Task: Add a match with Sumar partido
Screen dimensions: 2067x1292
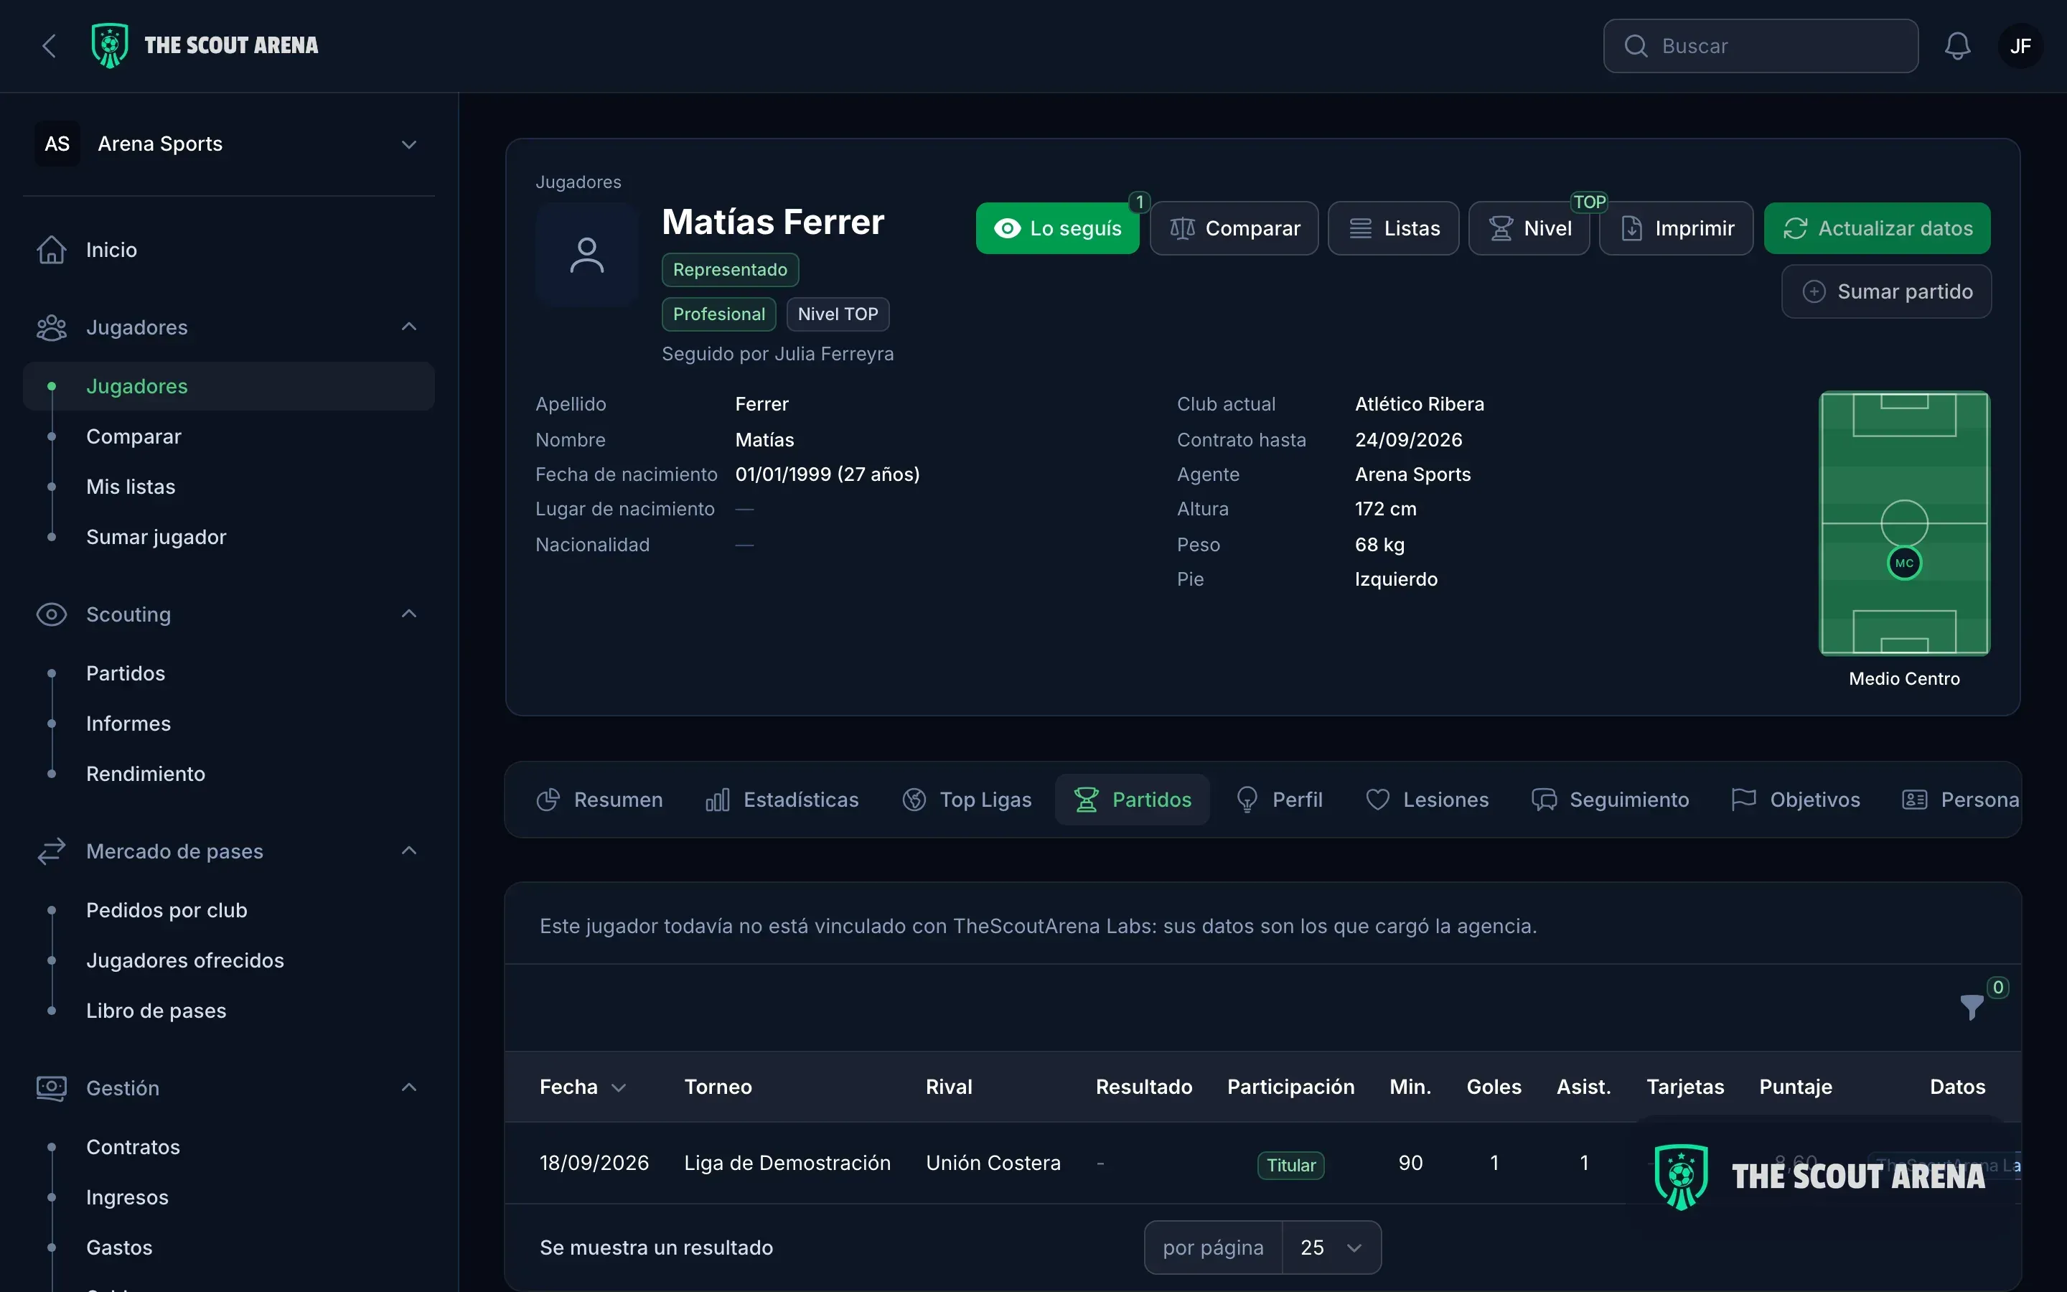Action: (x=1887, y=291)
